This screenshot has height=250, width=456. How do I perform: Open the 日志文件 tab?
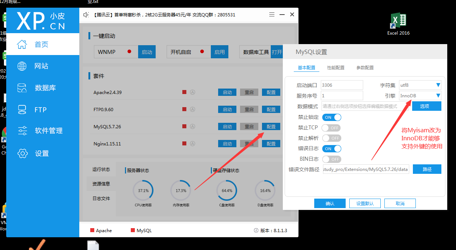point(101,198)
